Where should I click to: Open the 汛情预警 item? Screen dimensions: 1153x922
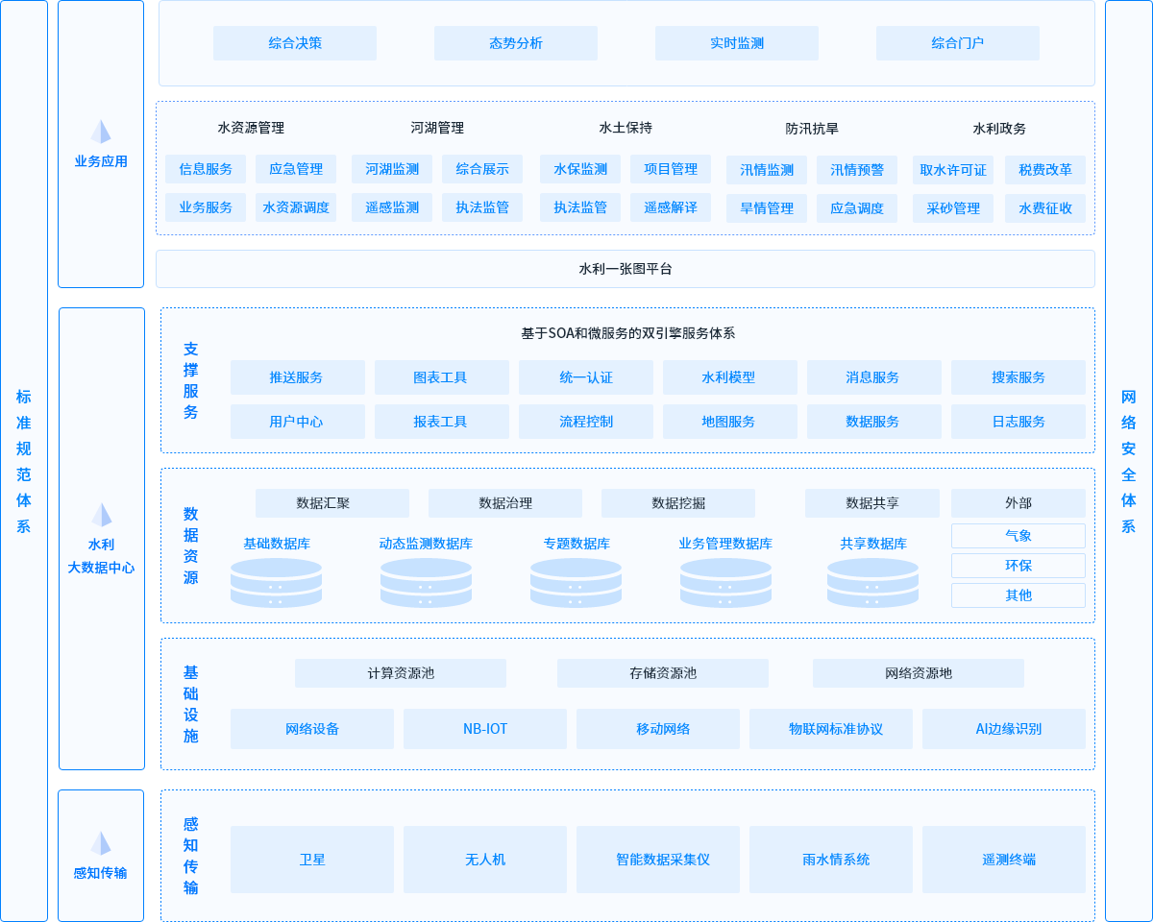(857, 170)
